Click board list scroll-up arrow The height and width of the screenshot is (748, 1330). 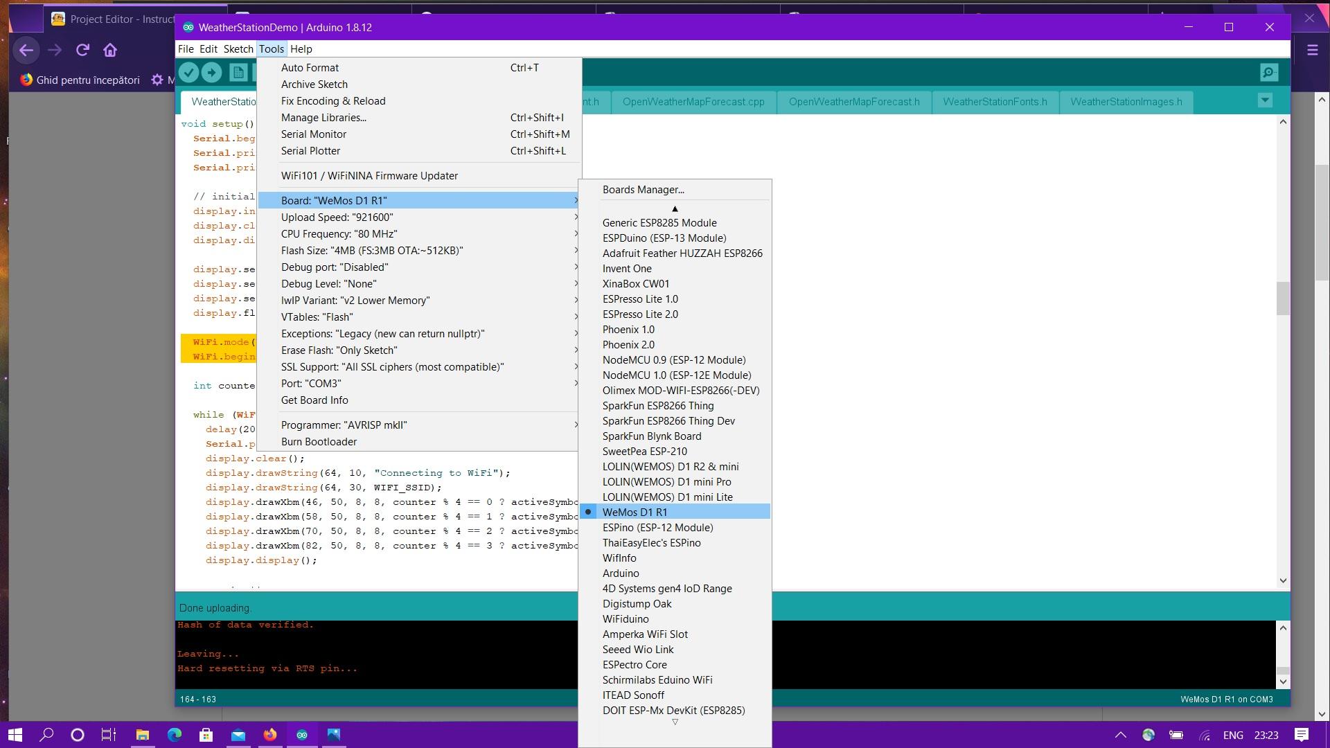point(675,208)
